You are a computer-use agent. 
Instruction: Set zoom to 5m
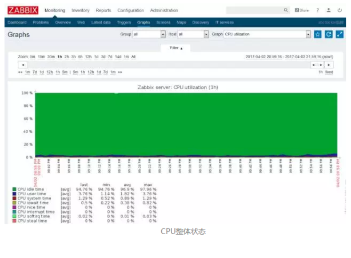[33, 57]
